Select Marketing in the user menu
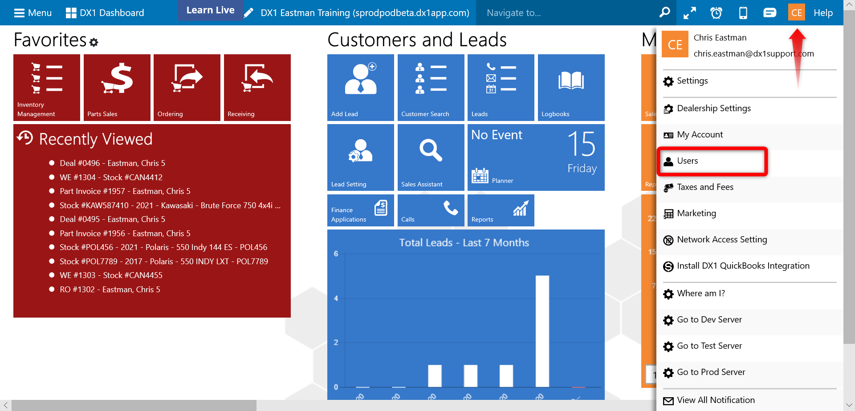The height and width of the screenshot is (411, 855). [x=750, y=214]
